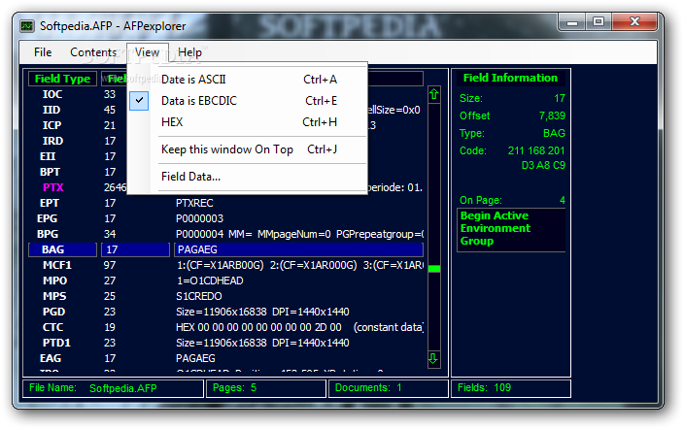Minimize the AFPexplorer window
This screenshot has height=429, width=684.
[572, 21]
